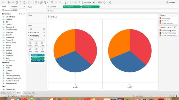This screenshot has width=179, height=100.
Task: Click Furniture, Furniture entry in second legend
Action: tap(169, 33)
